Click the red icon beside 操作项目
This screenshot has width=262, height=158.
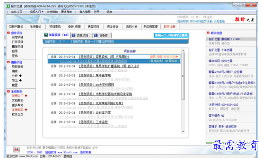[x=9, y=33]
